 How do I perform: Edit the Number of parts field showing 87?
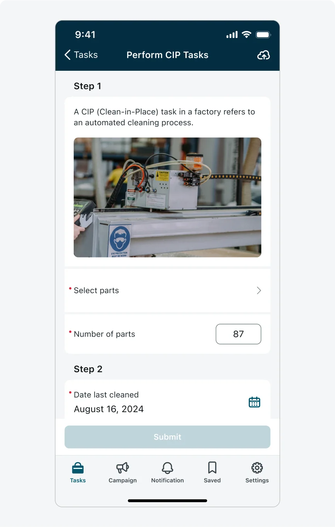click(238, 334)
